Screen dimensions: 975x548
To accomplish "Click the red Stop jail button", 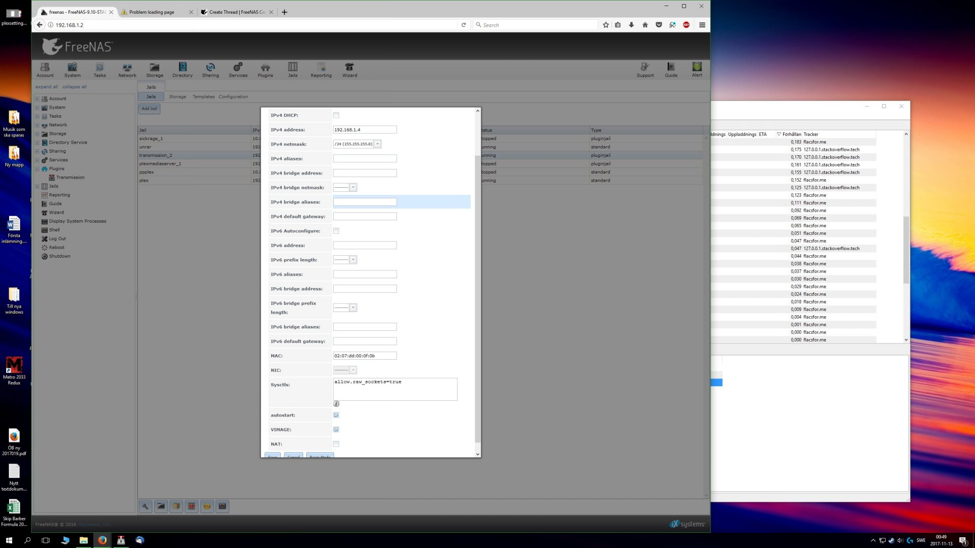I will coord(191,506).
